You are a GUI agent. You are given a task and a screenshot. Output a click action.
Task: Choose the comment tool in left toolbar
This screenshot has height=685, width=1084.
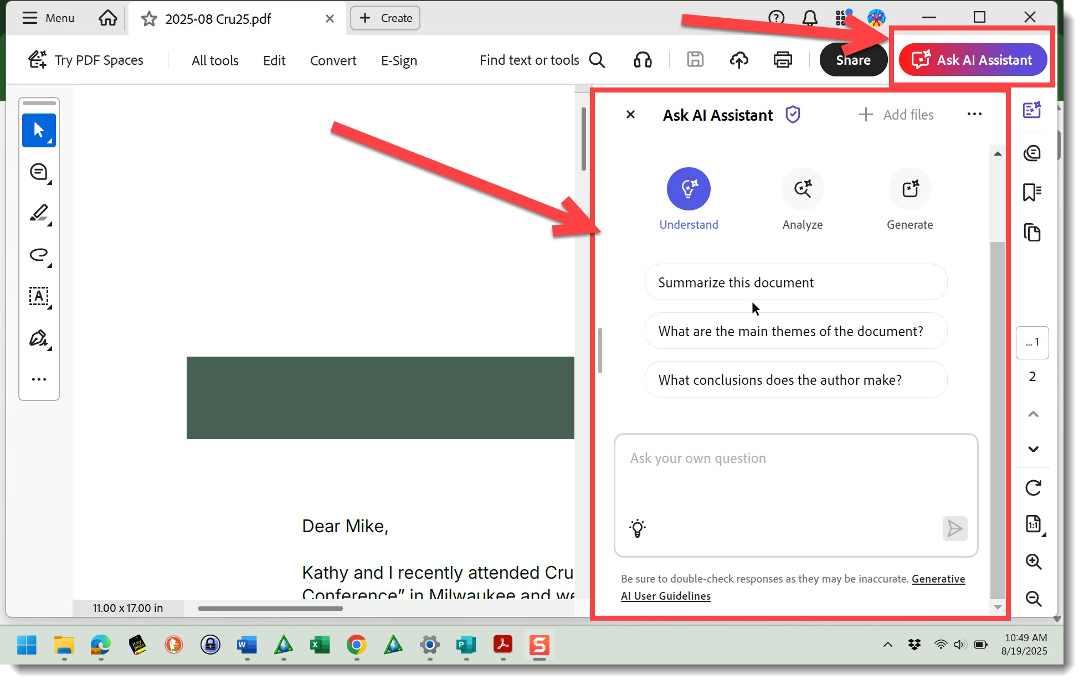39,172
